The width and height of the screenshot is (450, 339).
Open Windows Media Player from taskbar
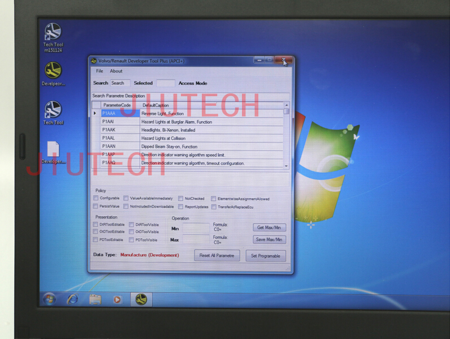(118, 299)
